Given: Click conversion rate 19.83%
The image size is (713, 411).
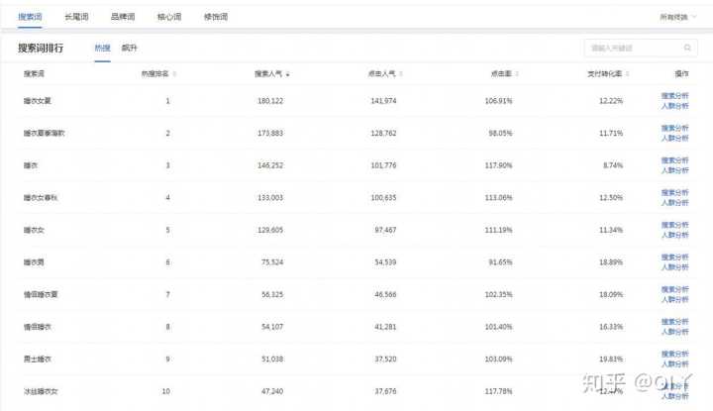Looking at the screenshot, I should click(x=611, y=360).
